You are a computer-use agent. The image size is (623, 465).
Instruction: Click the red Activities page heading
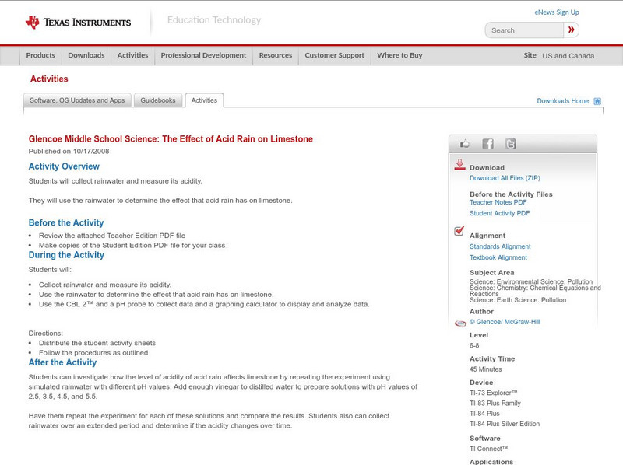click(x=49, y=79)
